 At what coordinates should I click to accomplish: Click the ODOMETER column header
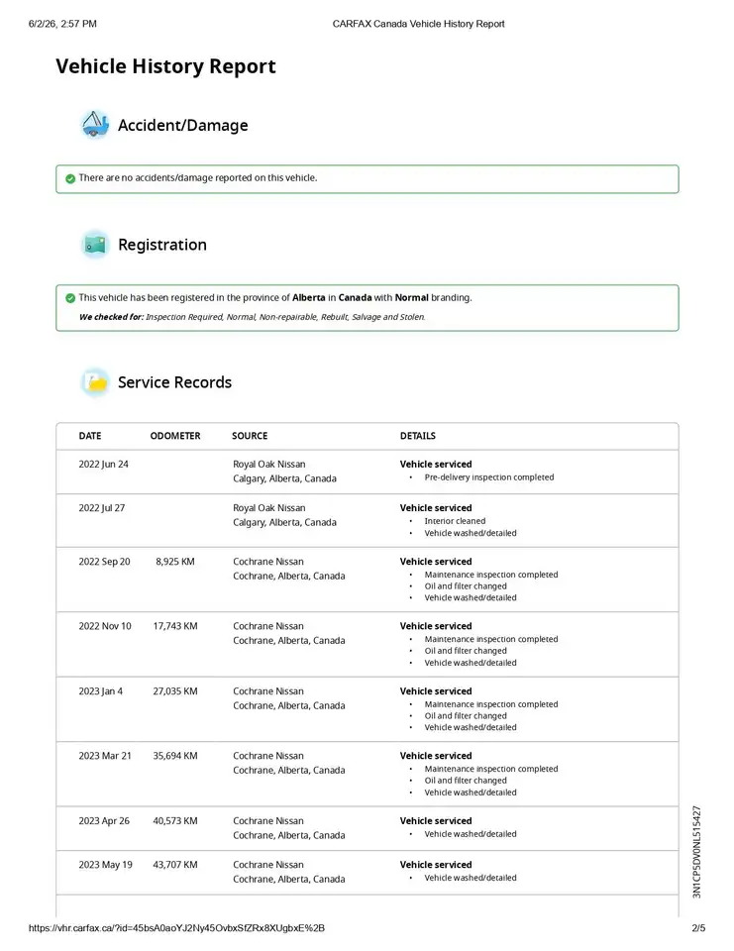(175, 436)
